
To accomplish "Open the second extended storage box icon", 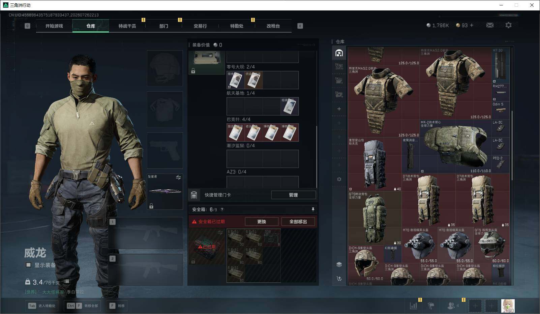I will pyautogui.click(x=339, y=81).
